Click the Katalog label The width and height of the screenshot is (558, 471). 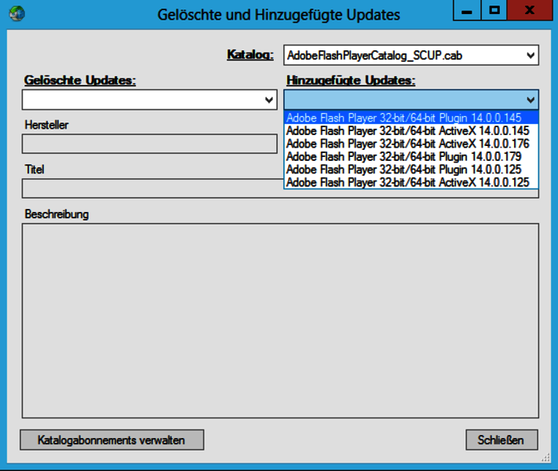point(250,55)
